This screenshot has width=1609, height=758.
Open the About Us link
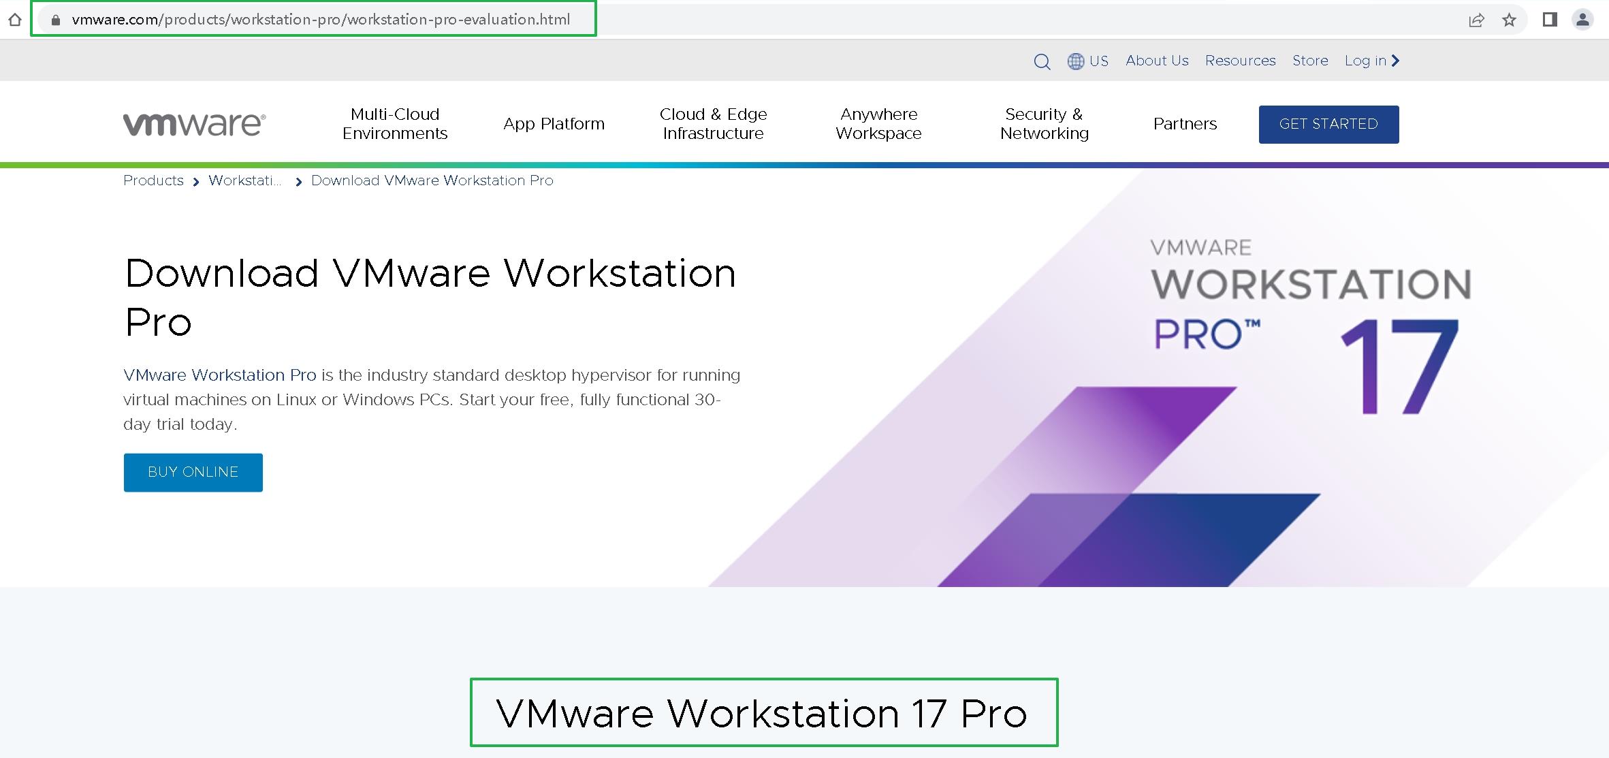tap(1157, 61)
